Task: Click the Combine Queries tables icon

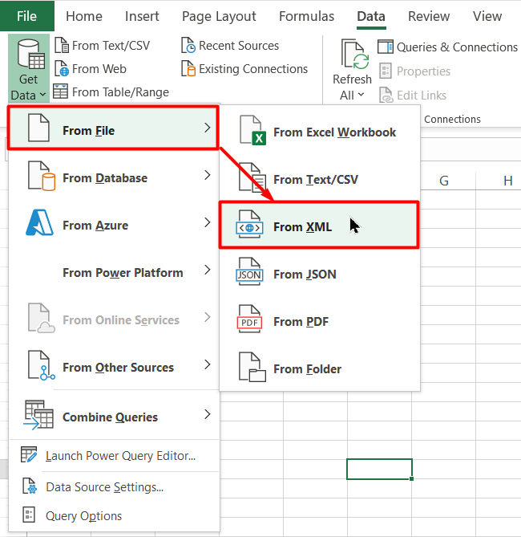Action: pos(38,415)
